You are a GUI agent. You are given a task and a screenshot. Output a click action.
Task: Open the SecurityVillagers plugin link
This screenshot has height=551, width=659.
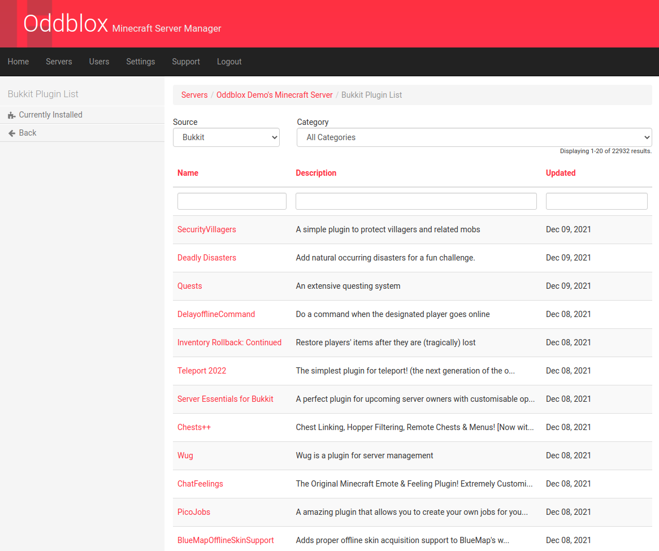tap(207, 229)
